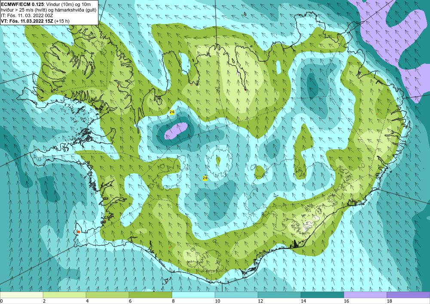Click the green 4-6 m/s legend swatch

tap(107, 295)
